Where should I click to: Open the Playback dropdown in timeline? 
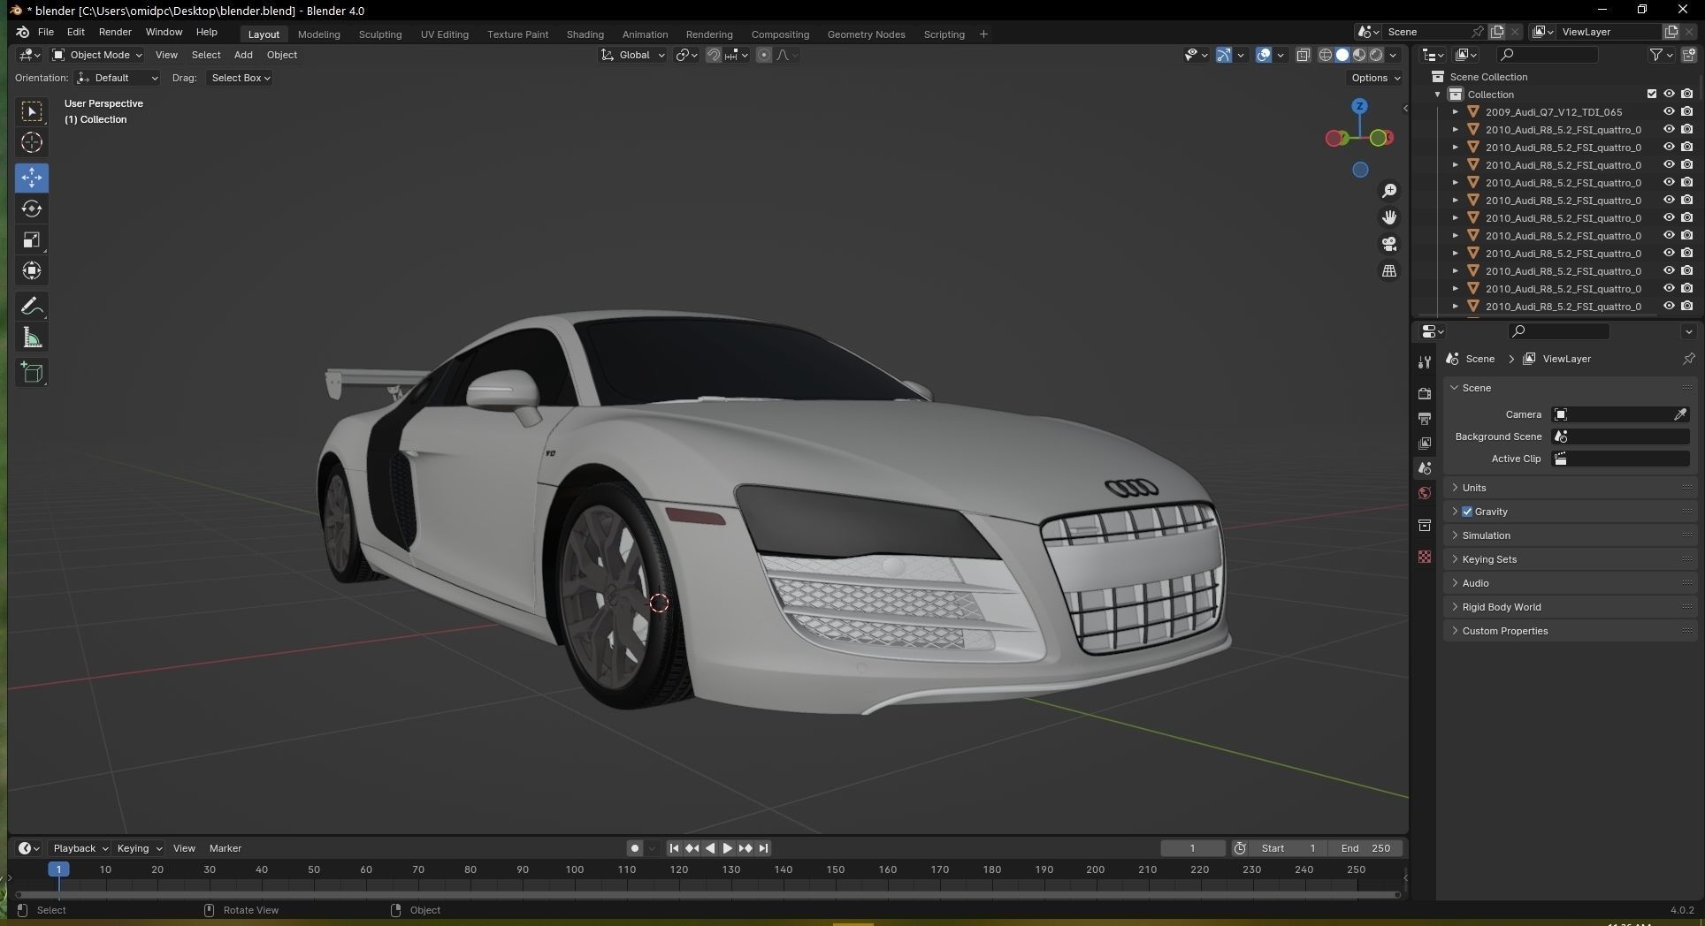click(x=80, y=848)
